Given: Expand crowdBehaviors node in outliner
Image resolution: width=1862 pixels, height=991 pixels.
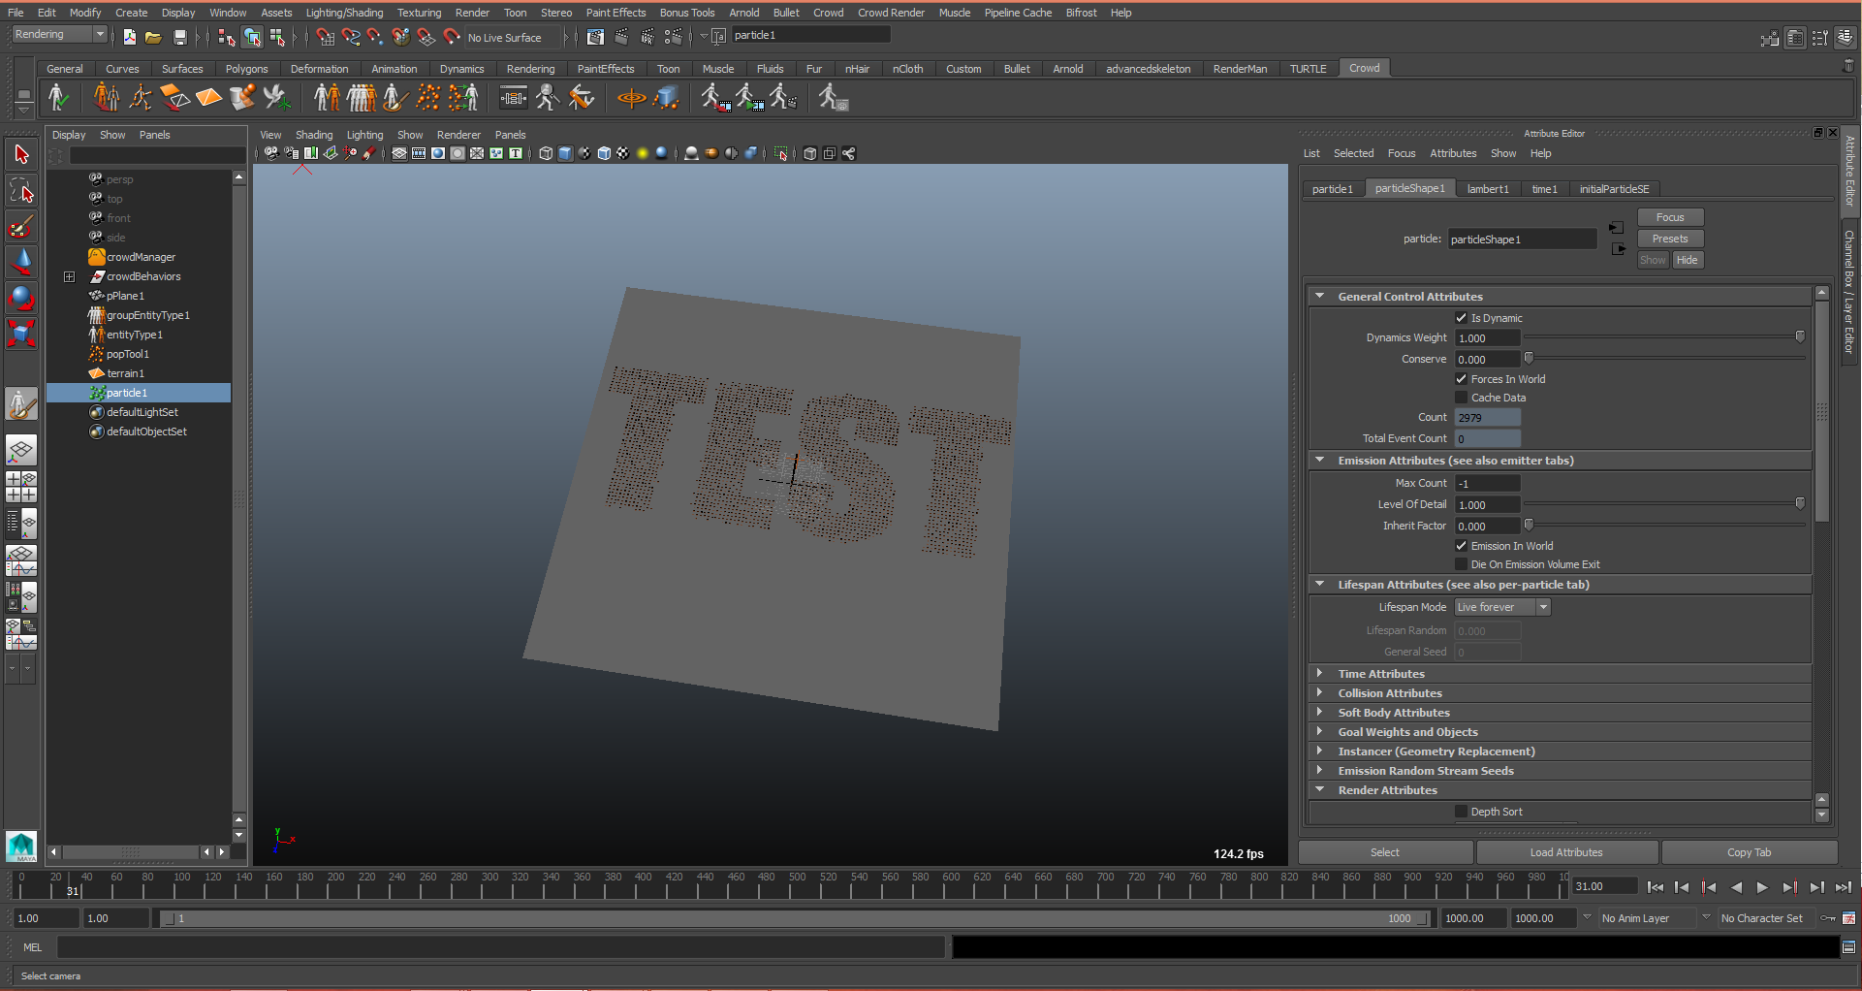Looking at the screenshot, I should tap(69, 276).
